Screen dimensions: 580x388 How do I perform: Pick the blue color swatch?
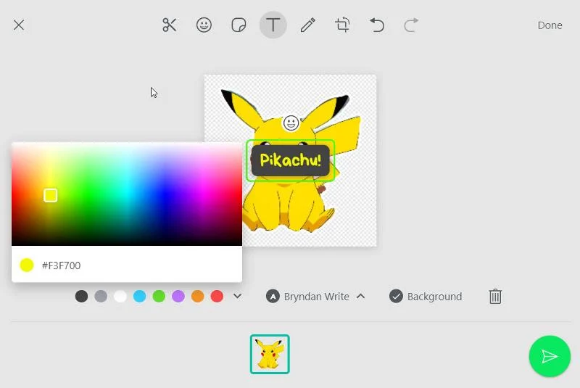(x=139, y=297)
